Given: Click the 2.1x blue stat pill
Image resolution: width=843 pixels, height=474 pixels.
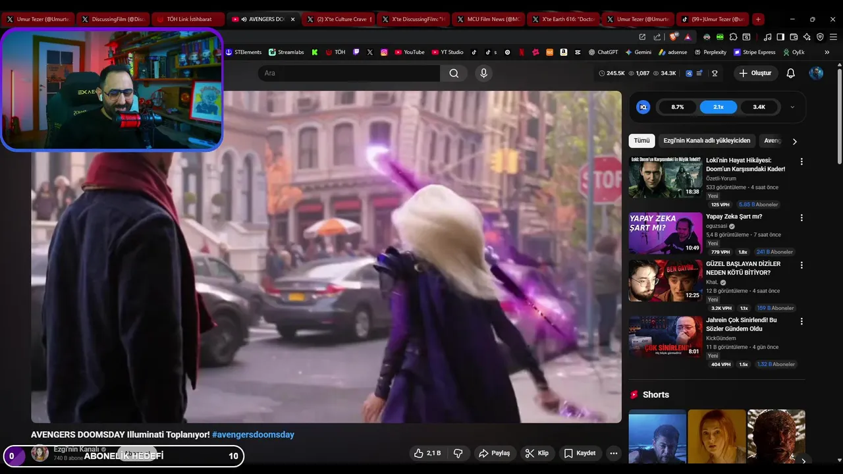Looking at the screenshot, I should (719, 107).
